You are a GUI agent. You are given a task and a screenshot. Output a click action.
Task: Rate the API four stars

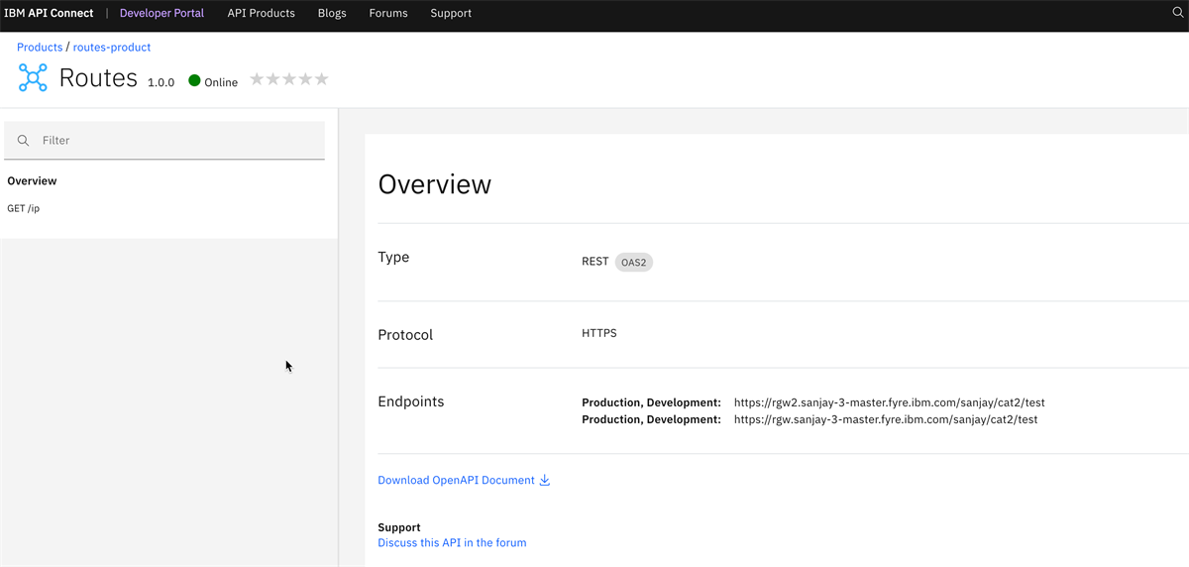coord(305,79)
